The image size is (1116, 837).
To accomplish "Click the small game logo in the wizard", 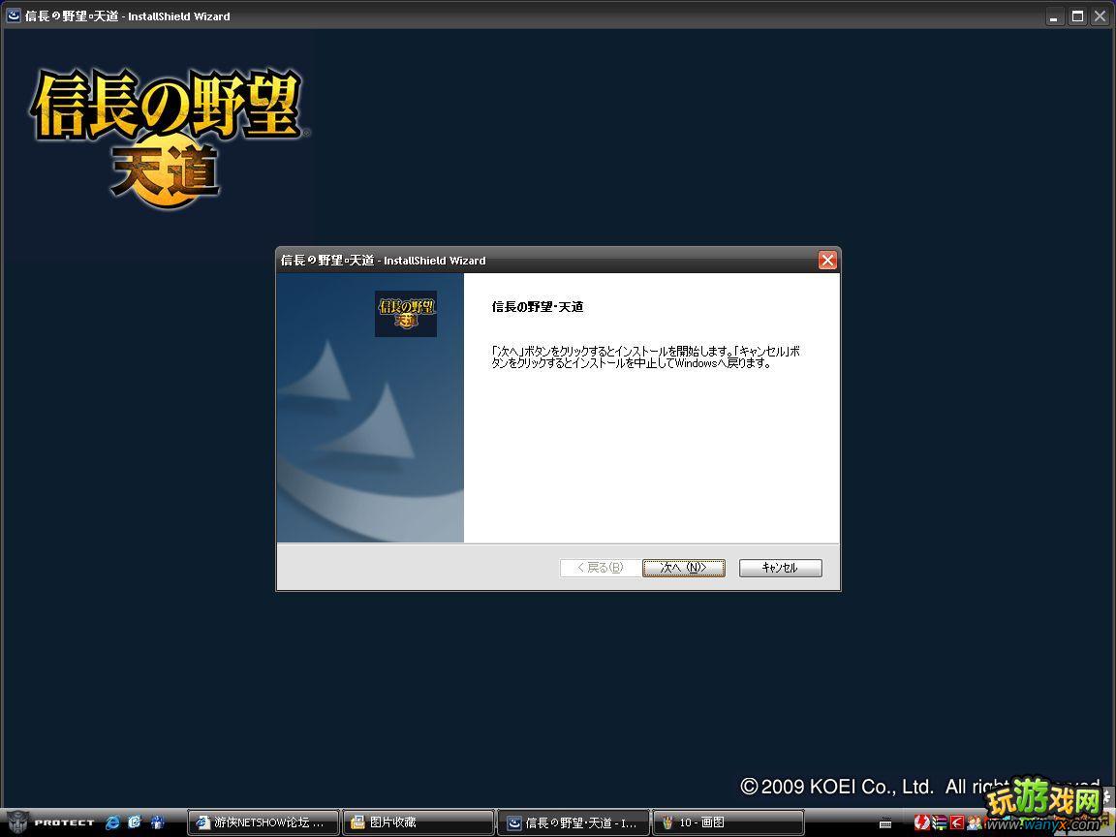I will click(406, 313).
